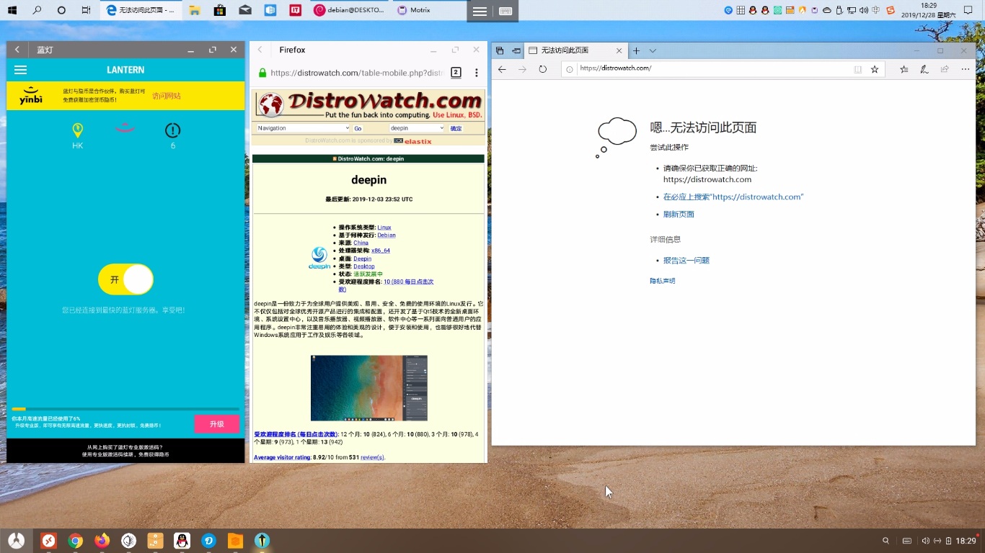Click the Edge set tabs aside icon
Viewport: 985px width, 553px height.
pyautogui.click(x=516, y=50)
